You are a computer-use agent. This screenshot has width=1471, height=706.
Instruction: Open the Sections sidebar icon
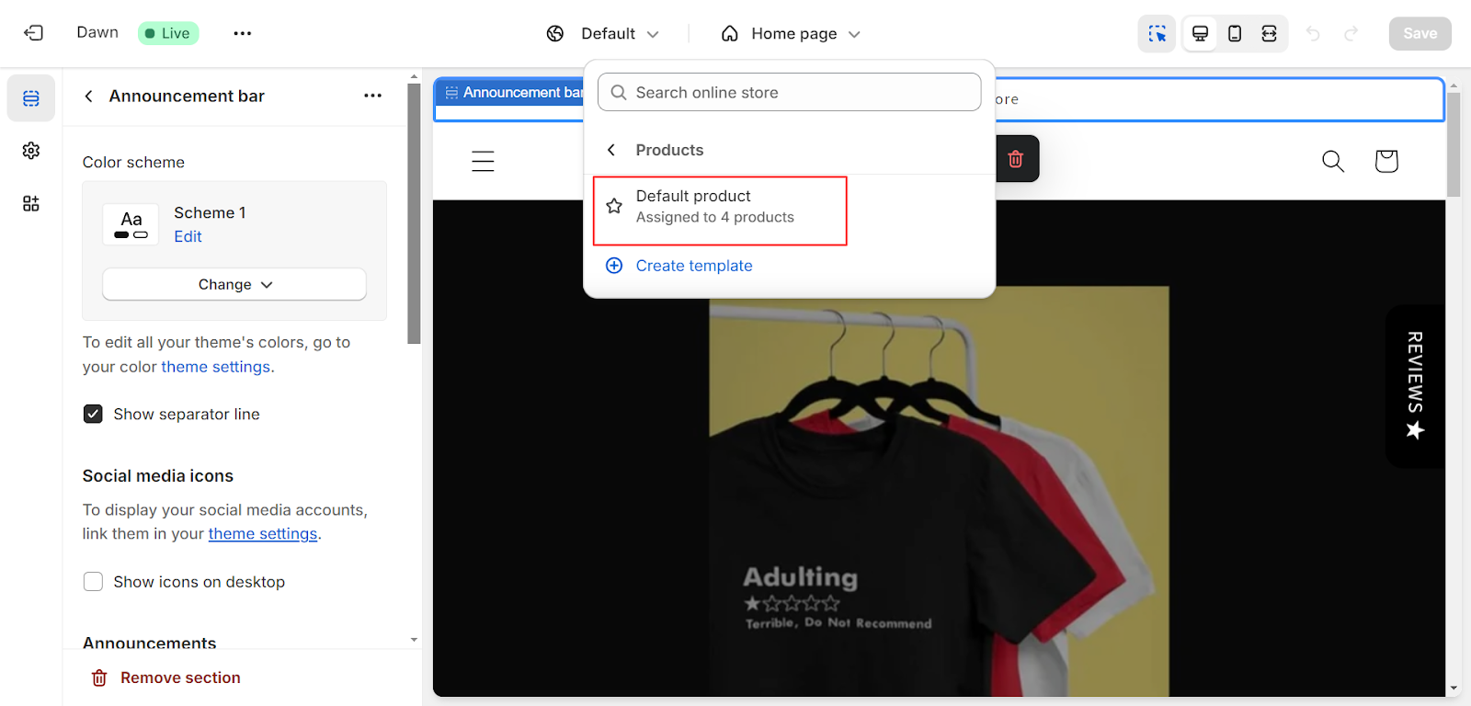click(x=31, y=98)
